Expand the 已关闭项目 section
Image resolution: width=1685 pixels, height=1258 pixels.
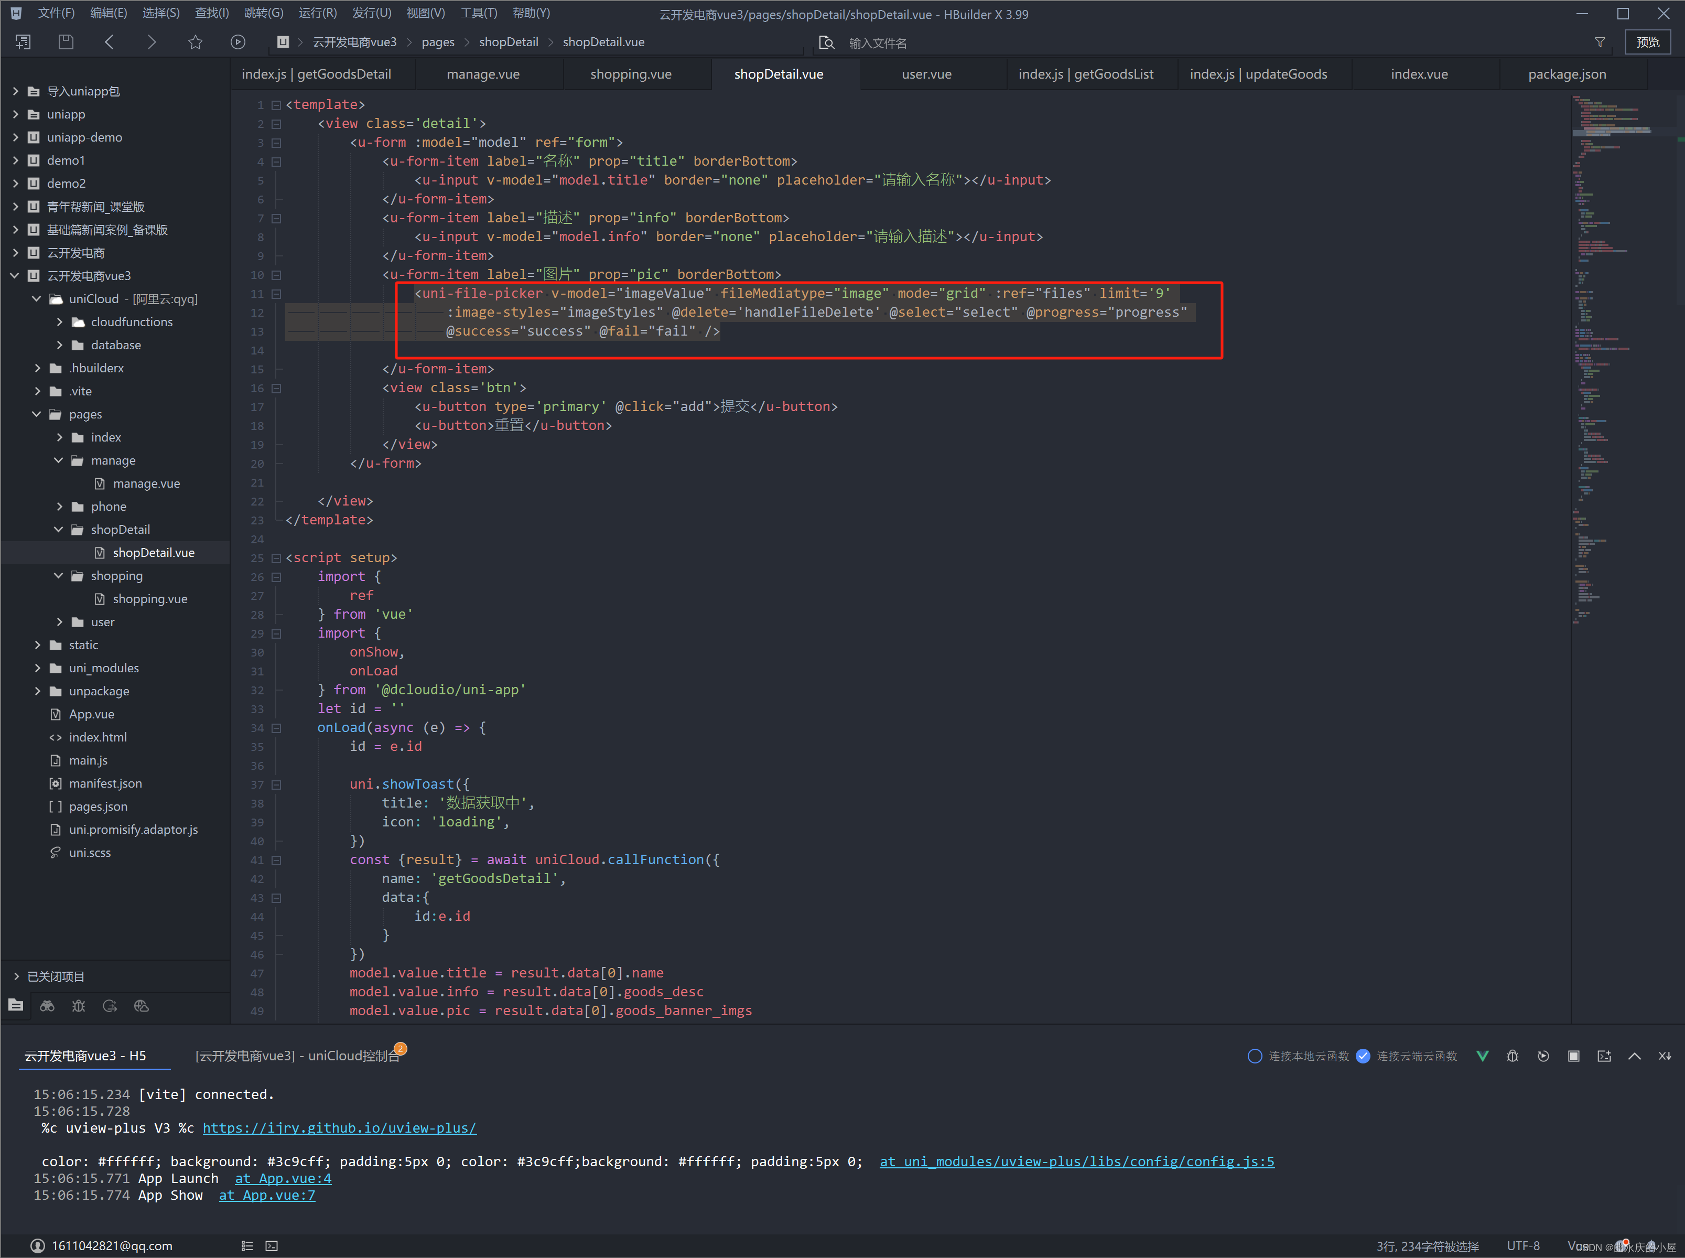[x=16, y=976]
